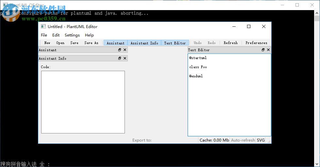Viewport: 320px width, 167px height.
Task: Click the @startuml line in Text Editor
Action: click(198, 58)
